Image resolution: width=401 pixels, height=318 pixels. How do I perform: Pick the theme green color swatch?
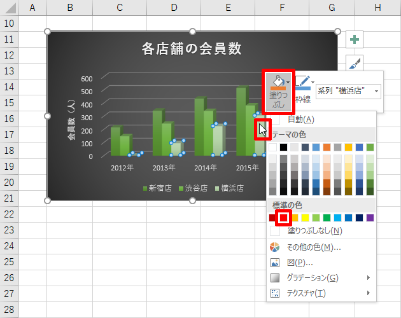click(370, 148)
